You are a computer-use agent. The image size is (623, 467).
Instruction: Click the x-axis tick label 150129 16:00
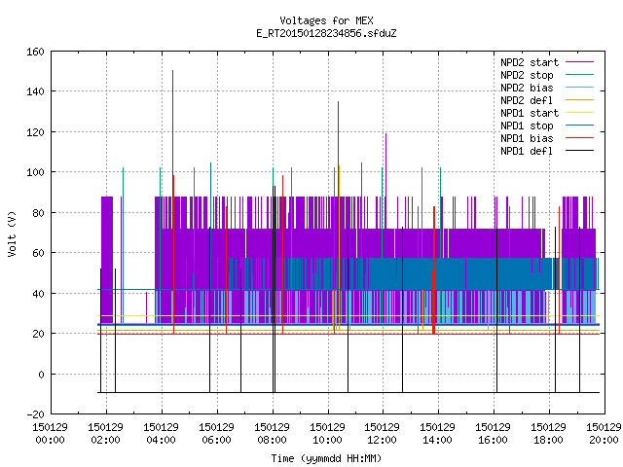tap(493, 434)
